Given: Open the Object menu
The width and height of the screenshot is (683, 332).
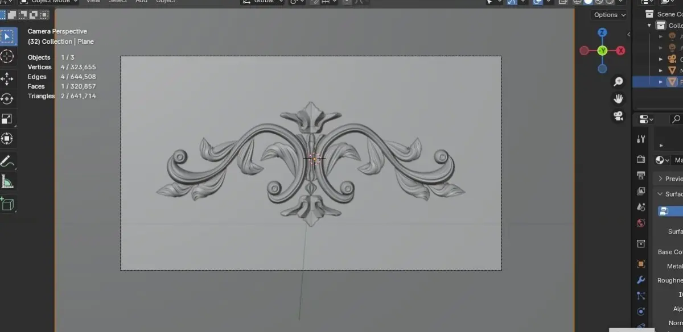Looking at the screenshot, I should click(166, 2).
